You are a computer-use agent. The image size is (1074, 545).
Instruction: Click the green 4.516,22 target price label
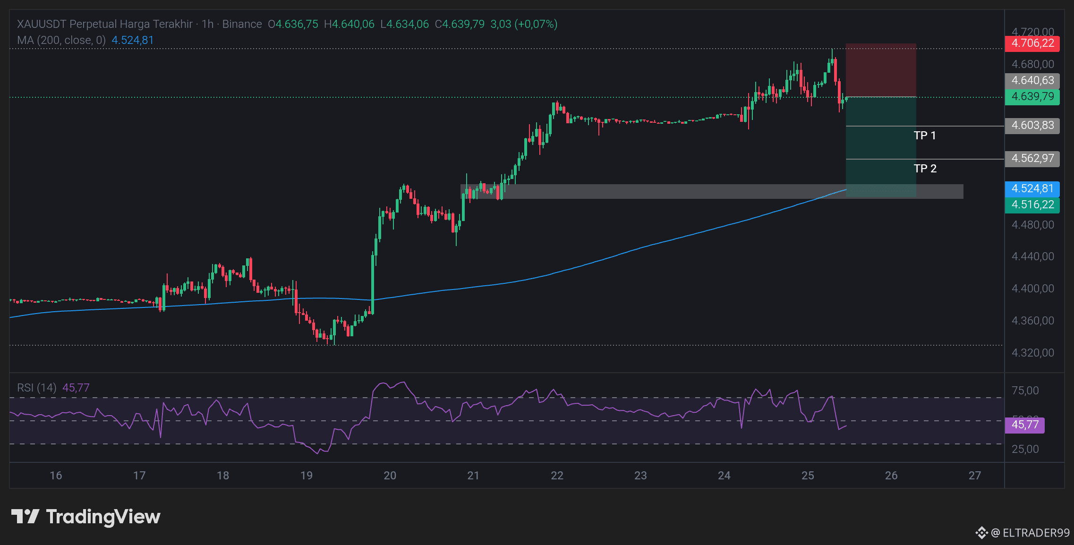(1032, 205)
